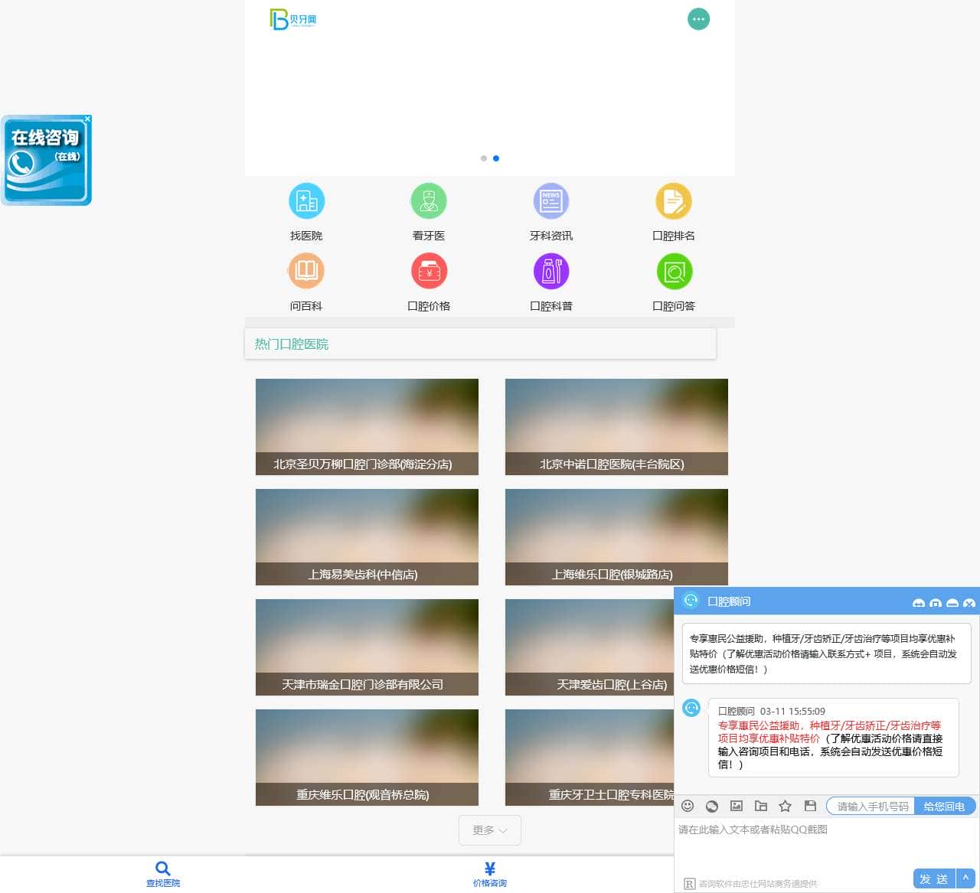Click the 查找医院 search icon in bottom bar
980x893 pixels.
point(163,869)
